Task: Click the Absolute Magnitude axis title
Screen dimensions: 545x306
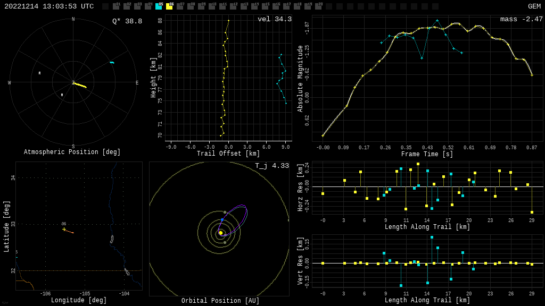Action: [x=300, y=79]
